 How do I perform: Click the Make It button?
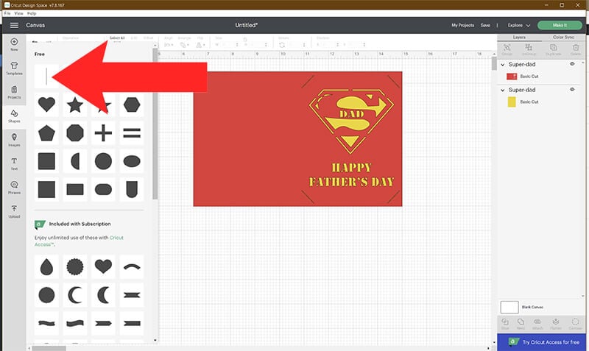coord(560,25)
